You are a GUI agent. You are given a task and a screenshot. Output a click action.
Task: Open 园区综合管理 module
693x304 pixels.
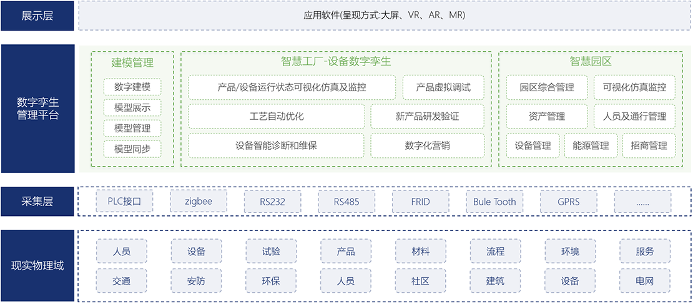546,87
